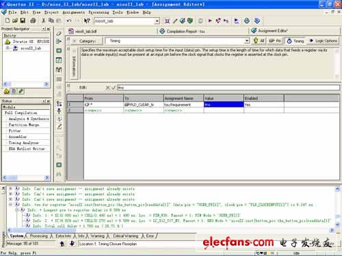This screenshot has width=342, height=256.
Task: Click the Save icon in toolbar
Action: point(23,20)
